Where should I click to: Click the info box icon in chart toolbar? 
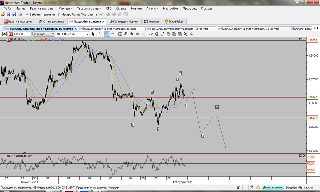coord(120,34)
